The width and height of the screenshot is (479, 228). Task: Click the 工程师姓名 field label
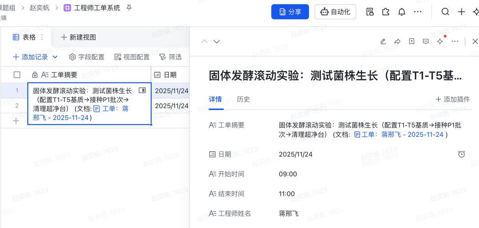(230, 214)
